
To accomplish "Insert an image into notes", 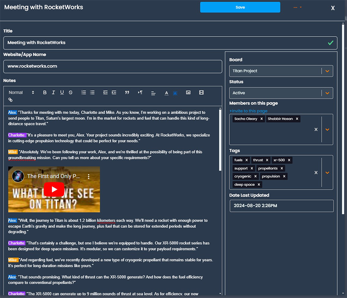I will pos(188,93).
